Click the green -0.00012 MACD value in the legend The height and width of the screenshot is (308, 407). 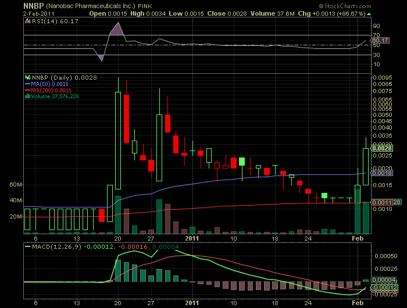pos(98,247)
